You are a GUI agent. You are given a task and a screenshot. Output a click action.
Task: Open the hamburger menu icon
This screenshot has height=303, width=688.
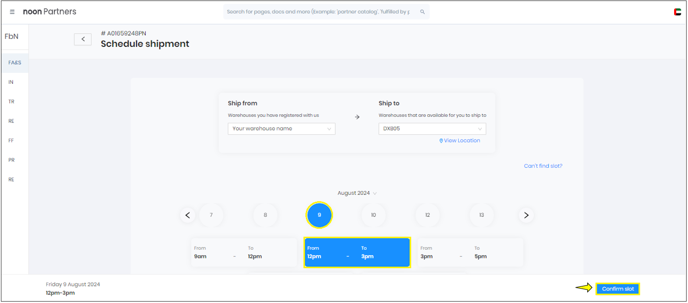12,12
